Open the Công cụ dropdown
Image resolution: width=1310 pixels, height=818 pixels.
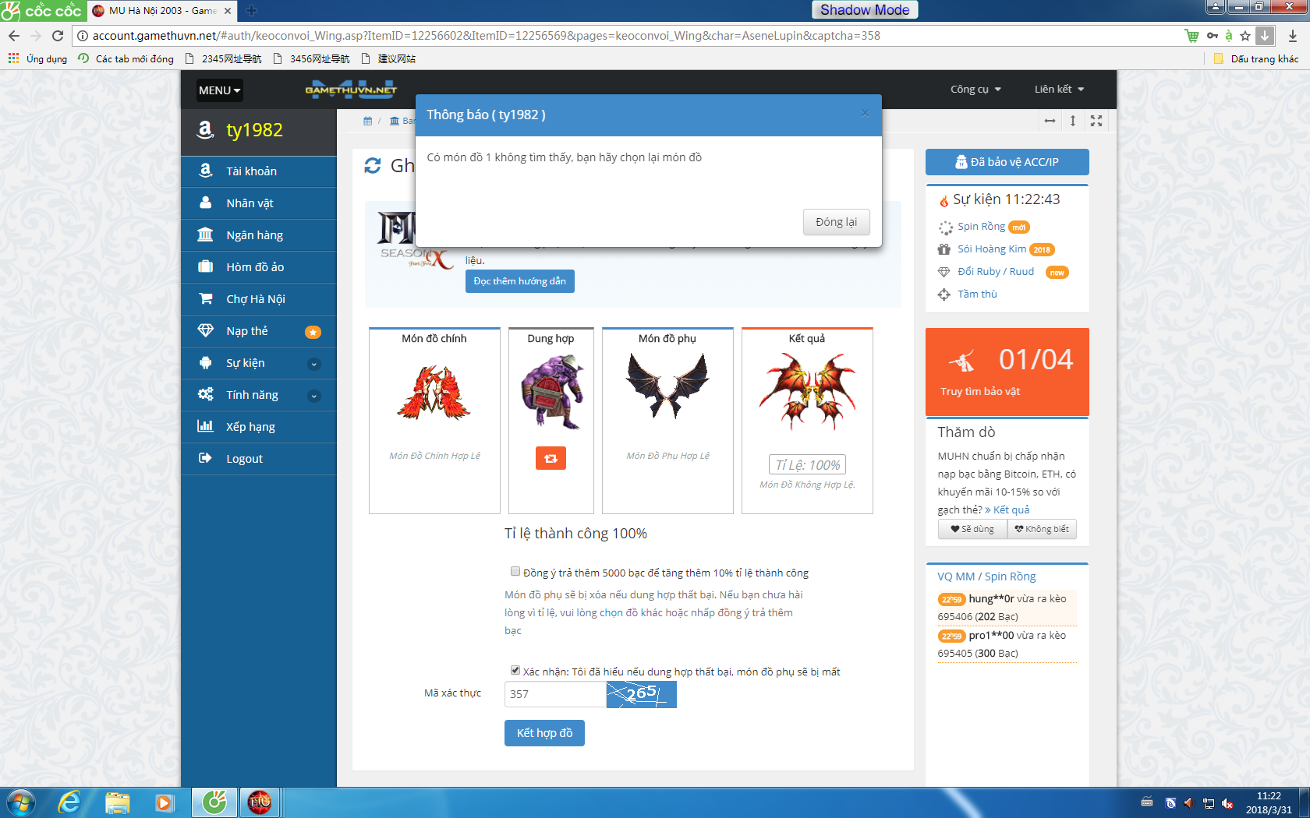(975, 90)
